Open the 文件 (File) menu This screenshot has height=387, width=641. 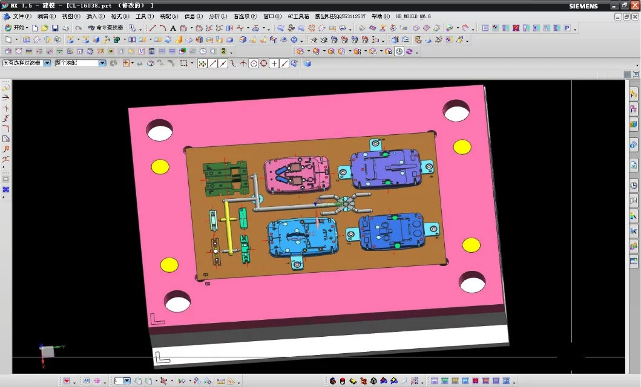22,16
